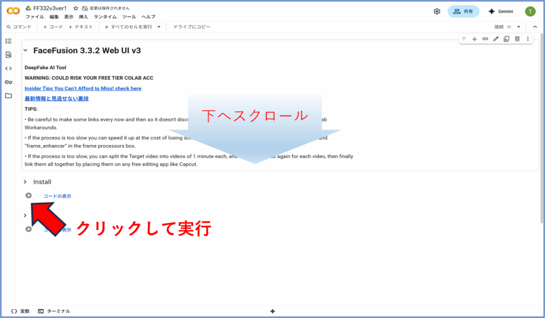Click the Colab logo icon

tap(13, 11)
